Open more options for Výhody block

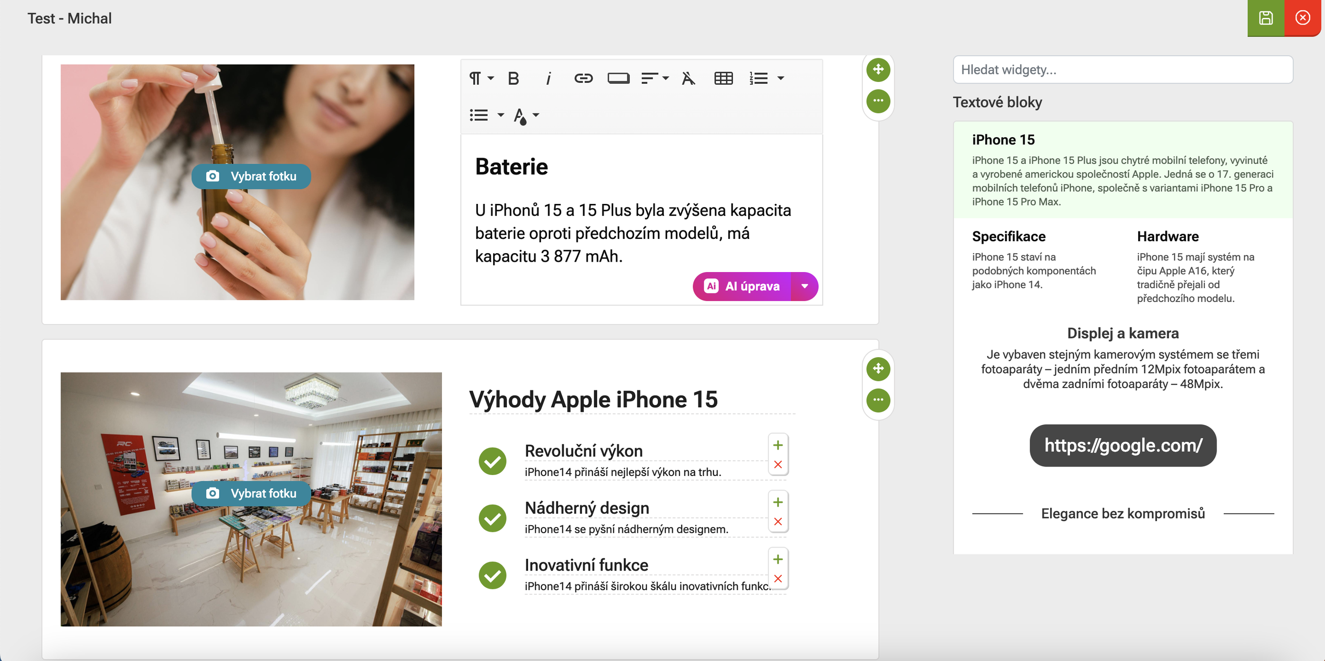(878, 400)
